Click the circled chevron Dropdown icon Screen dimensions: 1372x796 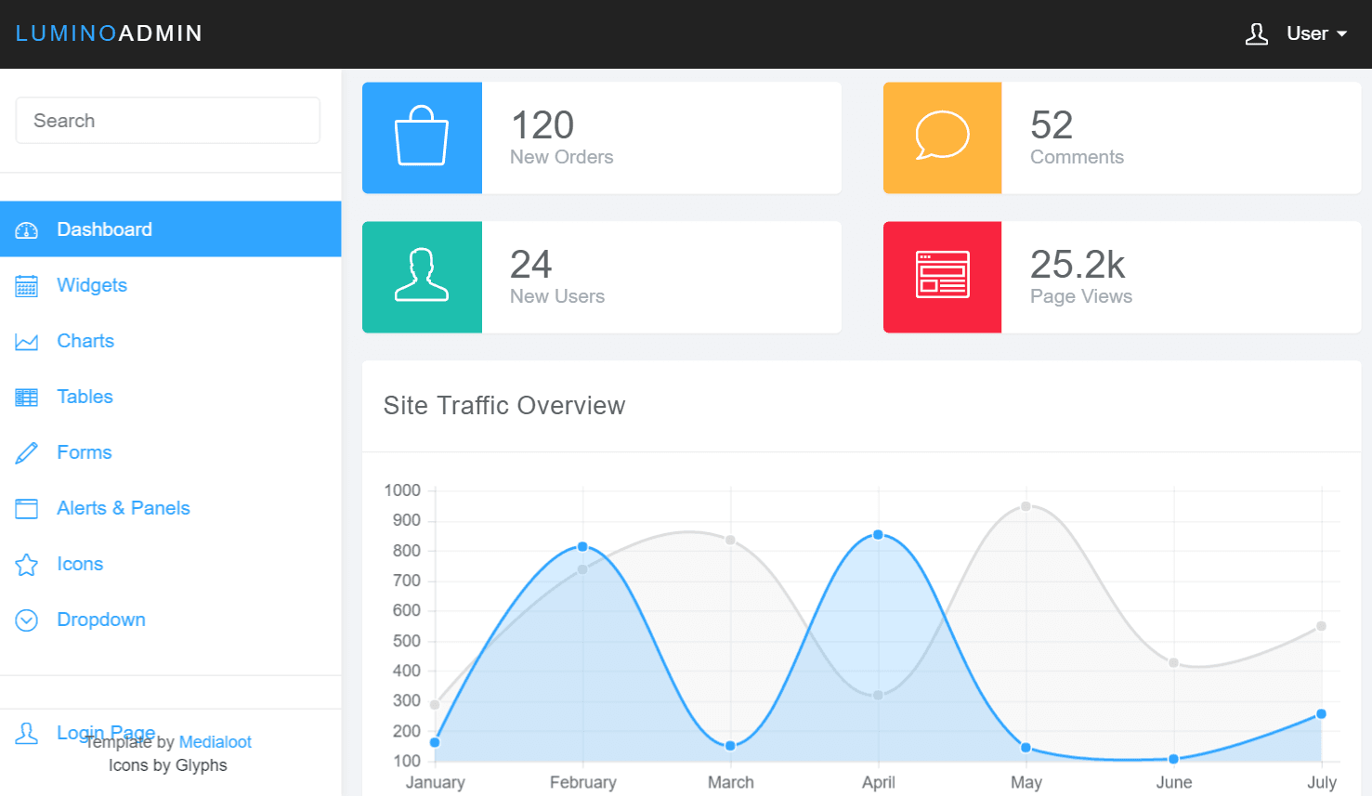tap(27, 620)
